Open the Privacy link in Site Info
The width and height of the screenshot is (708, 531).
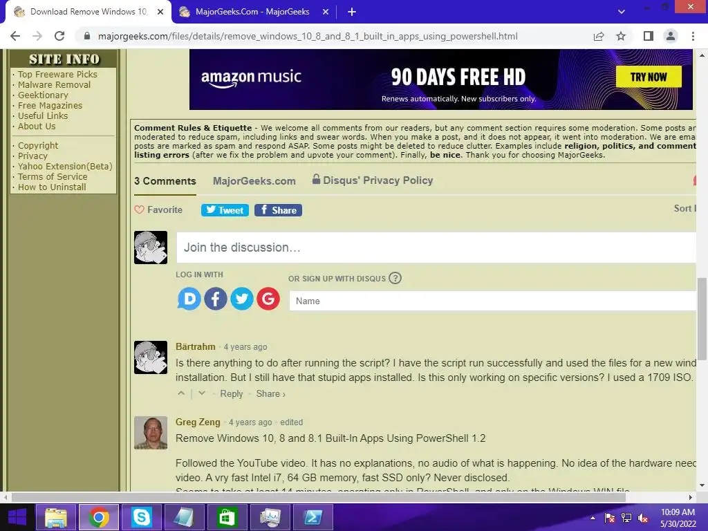tap(32, 156)
